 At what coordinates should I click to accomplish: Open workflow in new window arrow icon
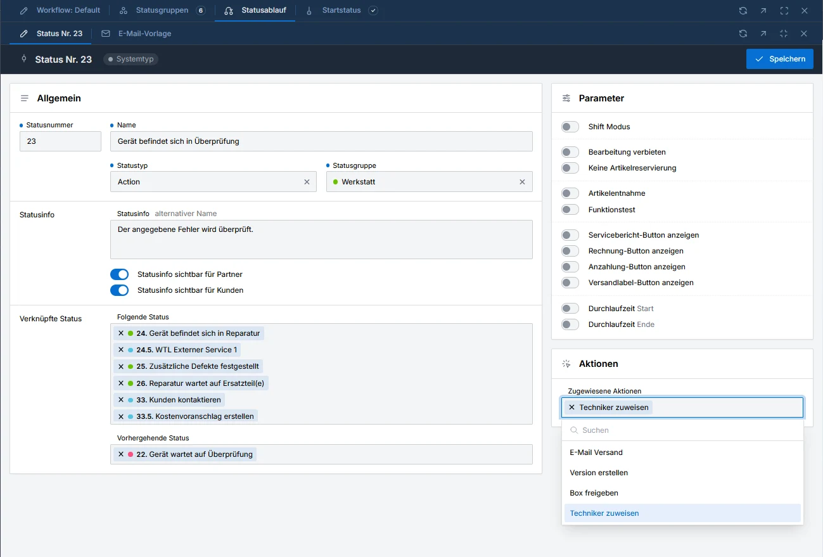(x=763, y=11)
